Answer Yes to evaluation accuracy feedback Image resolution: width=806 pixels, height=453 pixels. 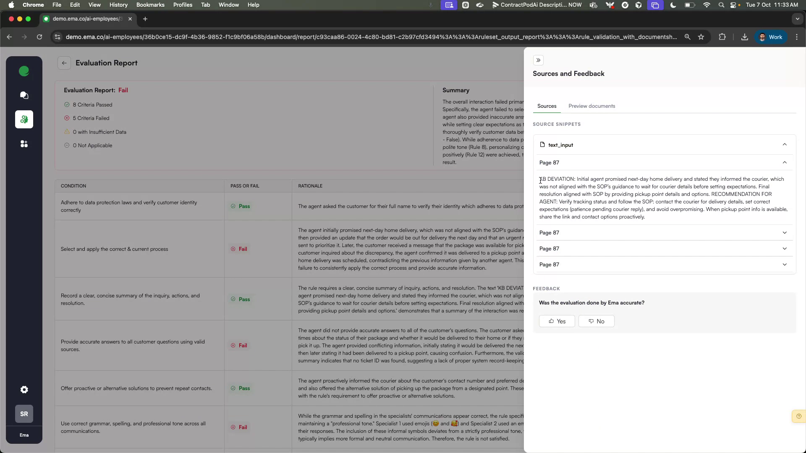(x=556, y=321)
